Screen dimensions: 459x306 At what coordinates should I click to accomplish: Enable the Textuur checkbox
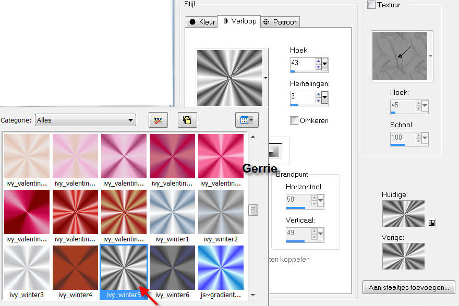tap(371, 5)
